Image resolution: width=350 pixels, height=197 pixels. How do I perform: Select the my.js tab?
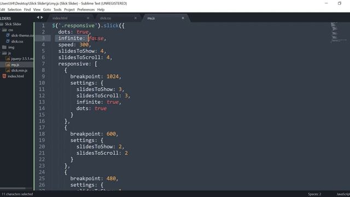click(x=151, y=18)
